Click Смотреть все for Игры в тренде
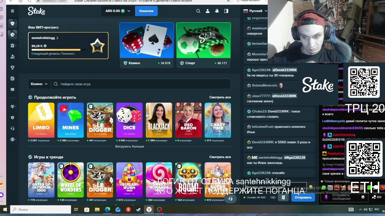 220,157
